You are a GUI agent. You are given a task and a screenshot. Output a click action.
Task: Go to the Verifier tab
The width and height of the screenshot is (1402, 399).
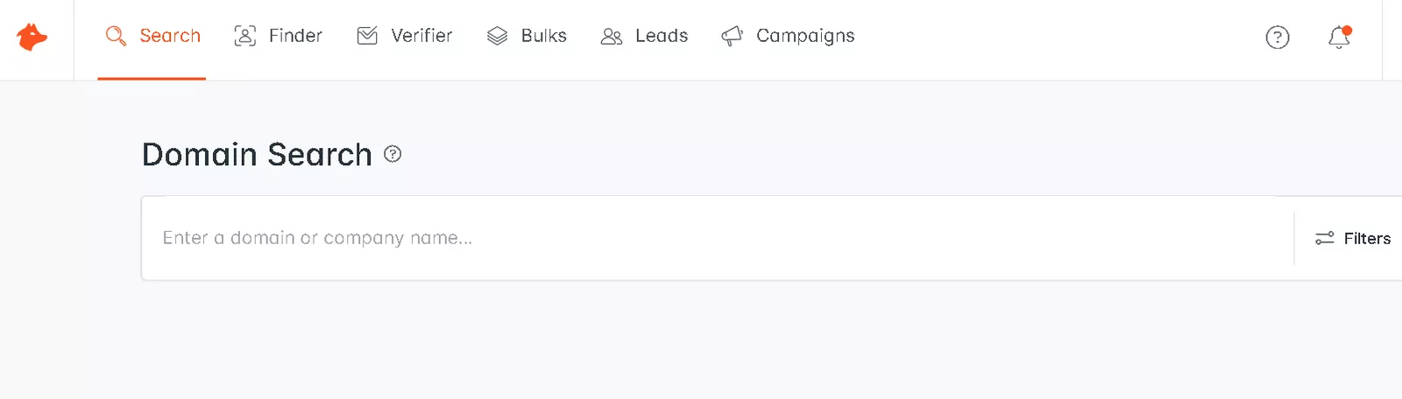tap(405, 36)
